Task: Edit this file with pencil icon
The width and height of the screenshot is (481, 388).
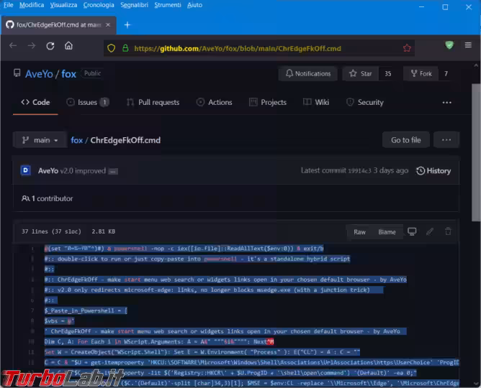Action: pos(430,231)
